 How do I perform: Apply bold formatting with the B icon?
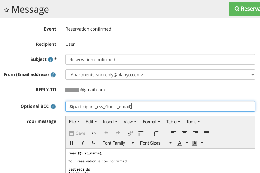pyautogui.click(x=72, y=143)
